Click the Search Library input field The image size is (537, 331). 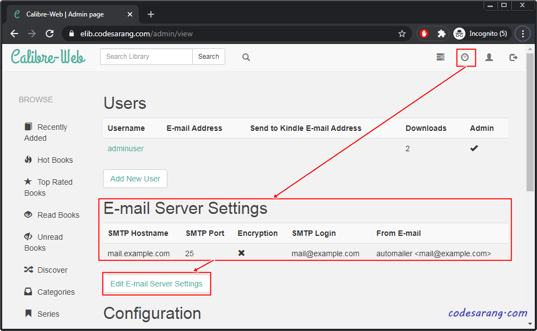click(x=147, y=57)
